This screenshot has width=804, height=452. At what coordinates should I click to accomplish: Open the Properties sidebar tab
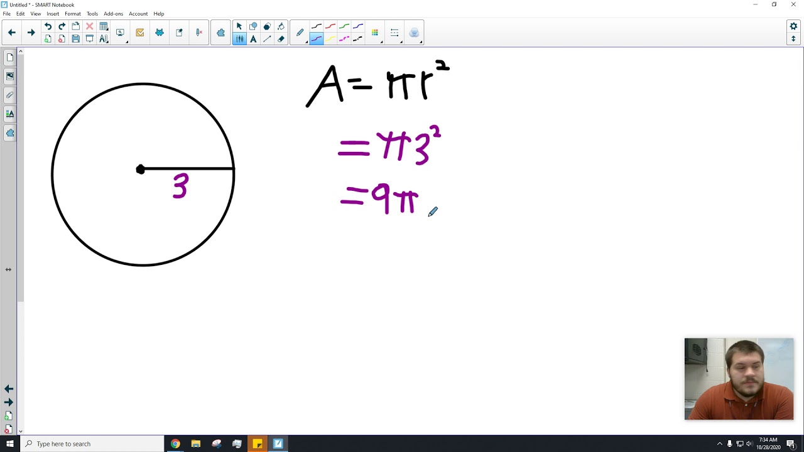click(10, 114)
